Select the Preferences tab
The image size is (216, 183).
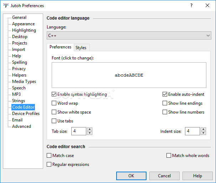point(60,47)
